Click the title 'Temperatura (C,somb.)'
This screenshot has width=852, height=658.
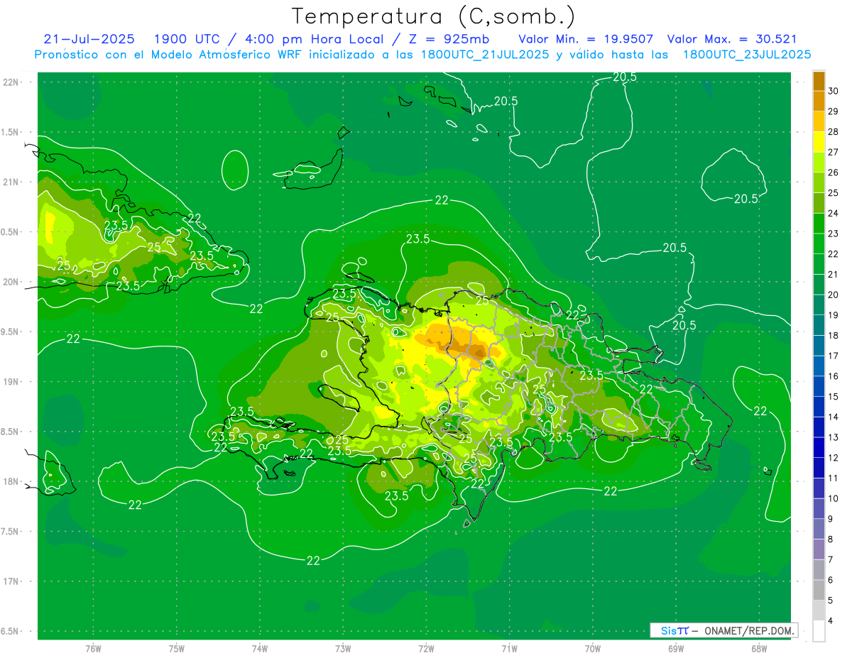click(x=434, y=16)
